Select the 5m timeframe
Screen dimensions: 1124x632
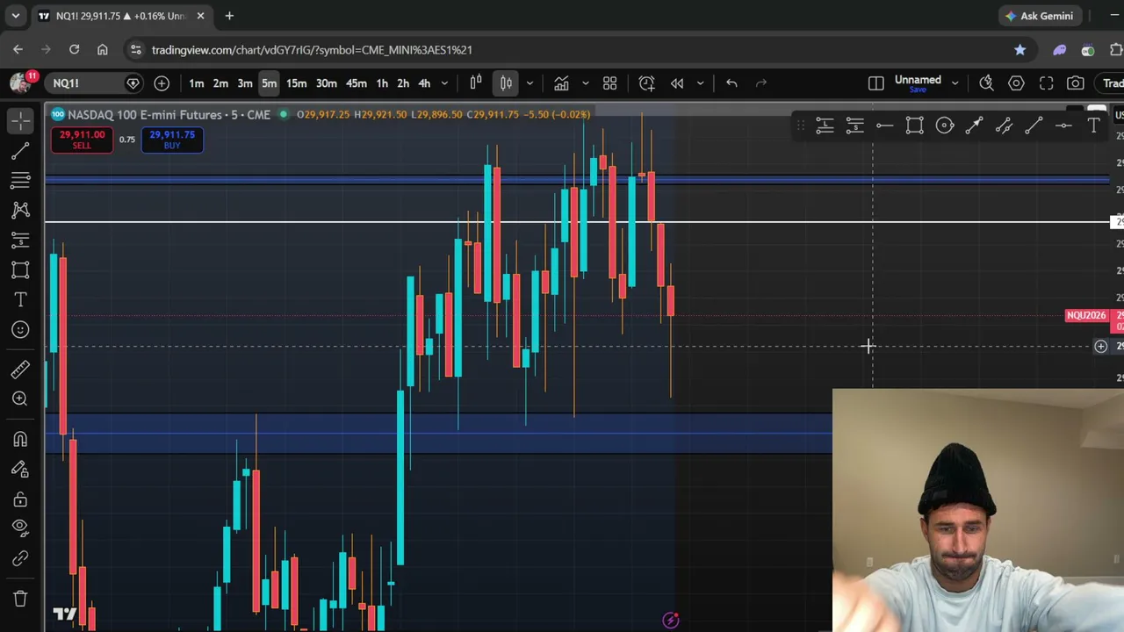click(x=269, y=83)
